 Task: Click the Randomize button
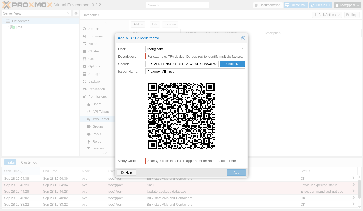click(x=232, y=64)
